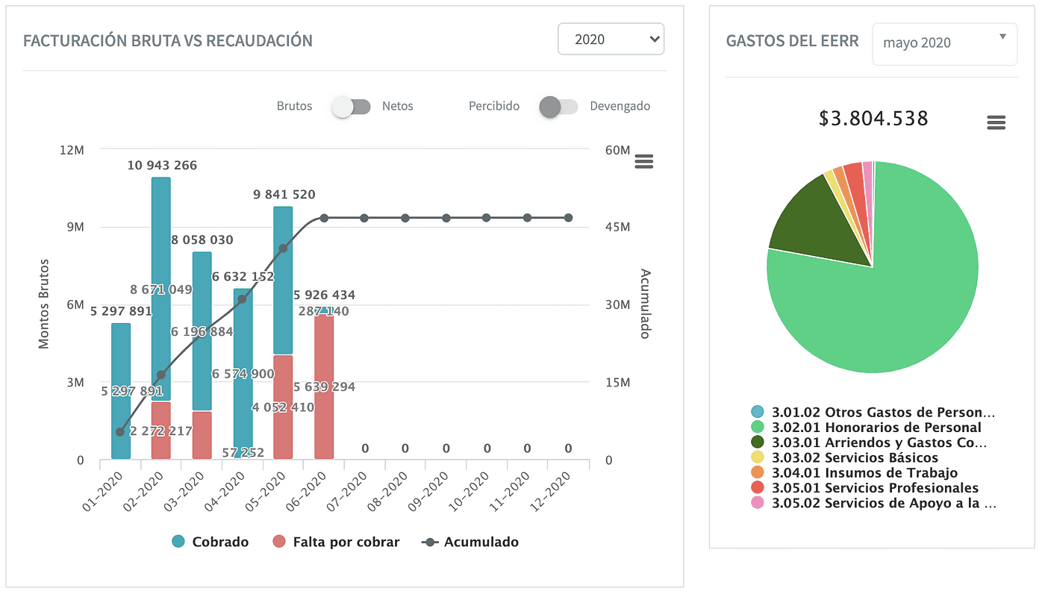Screen dimensions: 1045x594
Task: Click the Acumulado line point at 09-2020
Action: pyautogui.click(x=446, y=218)
